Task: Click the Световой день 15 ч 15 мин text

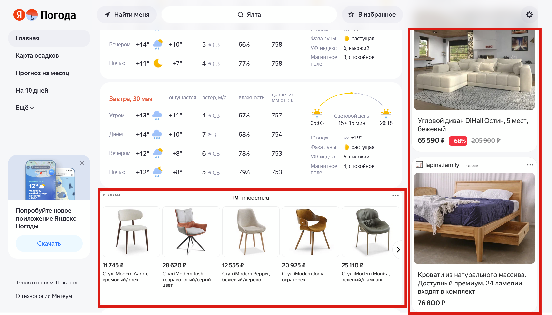Action: point(351,119)
